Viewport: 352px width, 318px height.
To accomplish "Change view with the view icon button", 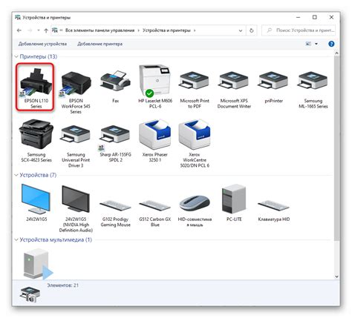I will 308,44.
